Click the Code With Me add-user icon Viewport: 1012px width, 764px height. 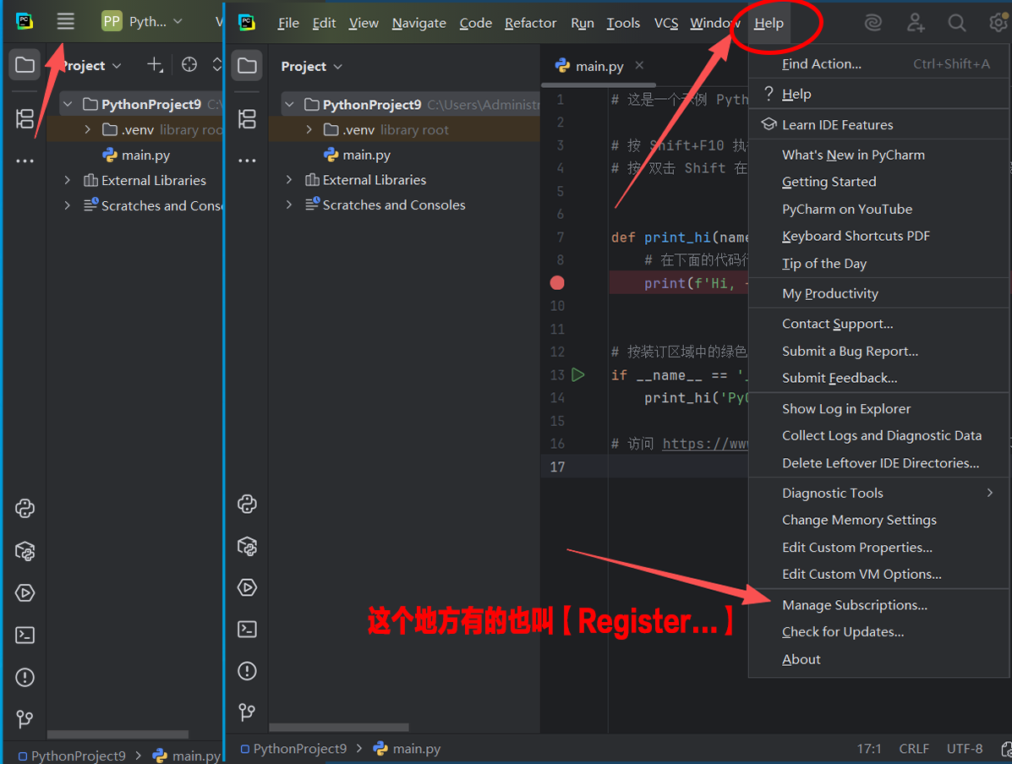tap(915, 23)
